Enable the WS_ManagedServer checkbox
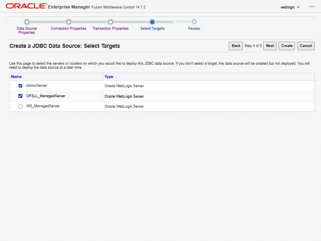Viewport: 321px width, 241px height. click(20, 106)
